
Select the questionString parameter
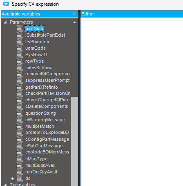40,113
